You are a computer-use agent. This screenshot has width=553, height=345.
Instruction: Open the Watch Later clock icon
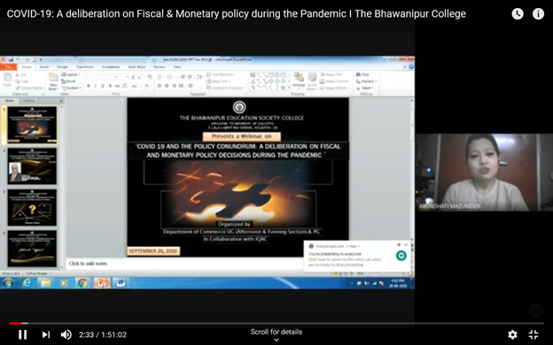tap(518, 14)
